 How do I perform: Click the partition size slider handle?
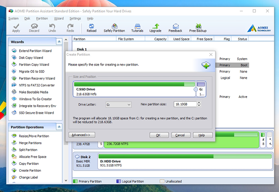click(196, 89)
